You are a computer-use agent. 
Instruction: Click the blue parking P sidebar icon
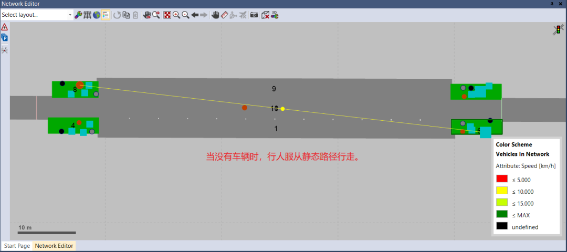point(4,37)
